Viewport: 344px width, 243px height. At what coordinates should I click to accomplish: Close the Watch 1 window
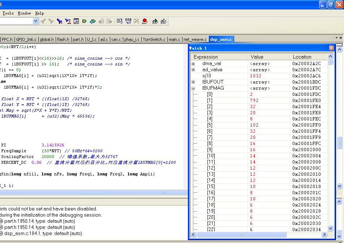click(331, 48)
